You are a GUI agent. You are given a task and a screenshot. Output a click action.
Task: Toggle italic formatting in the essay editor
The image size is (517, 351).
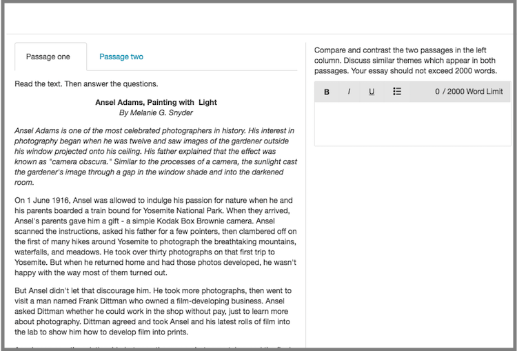click(x=349, y=92)
